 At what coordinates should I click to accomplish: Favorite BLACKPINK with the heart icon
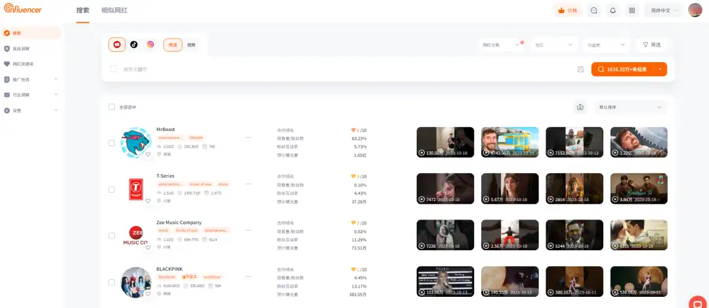148,294
